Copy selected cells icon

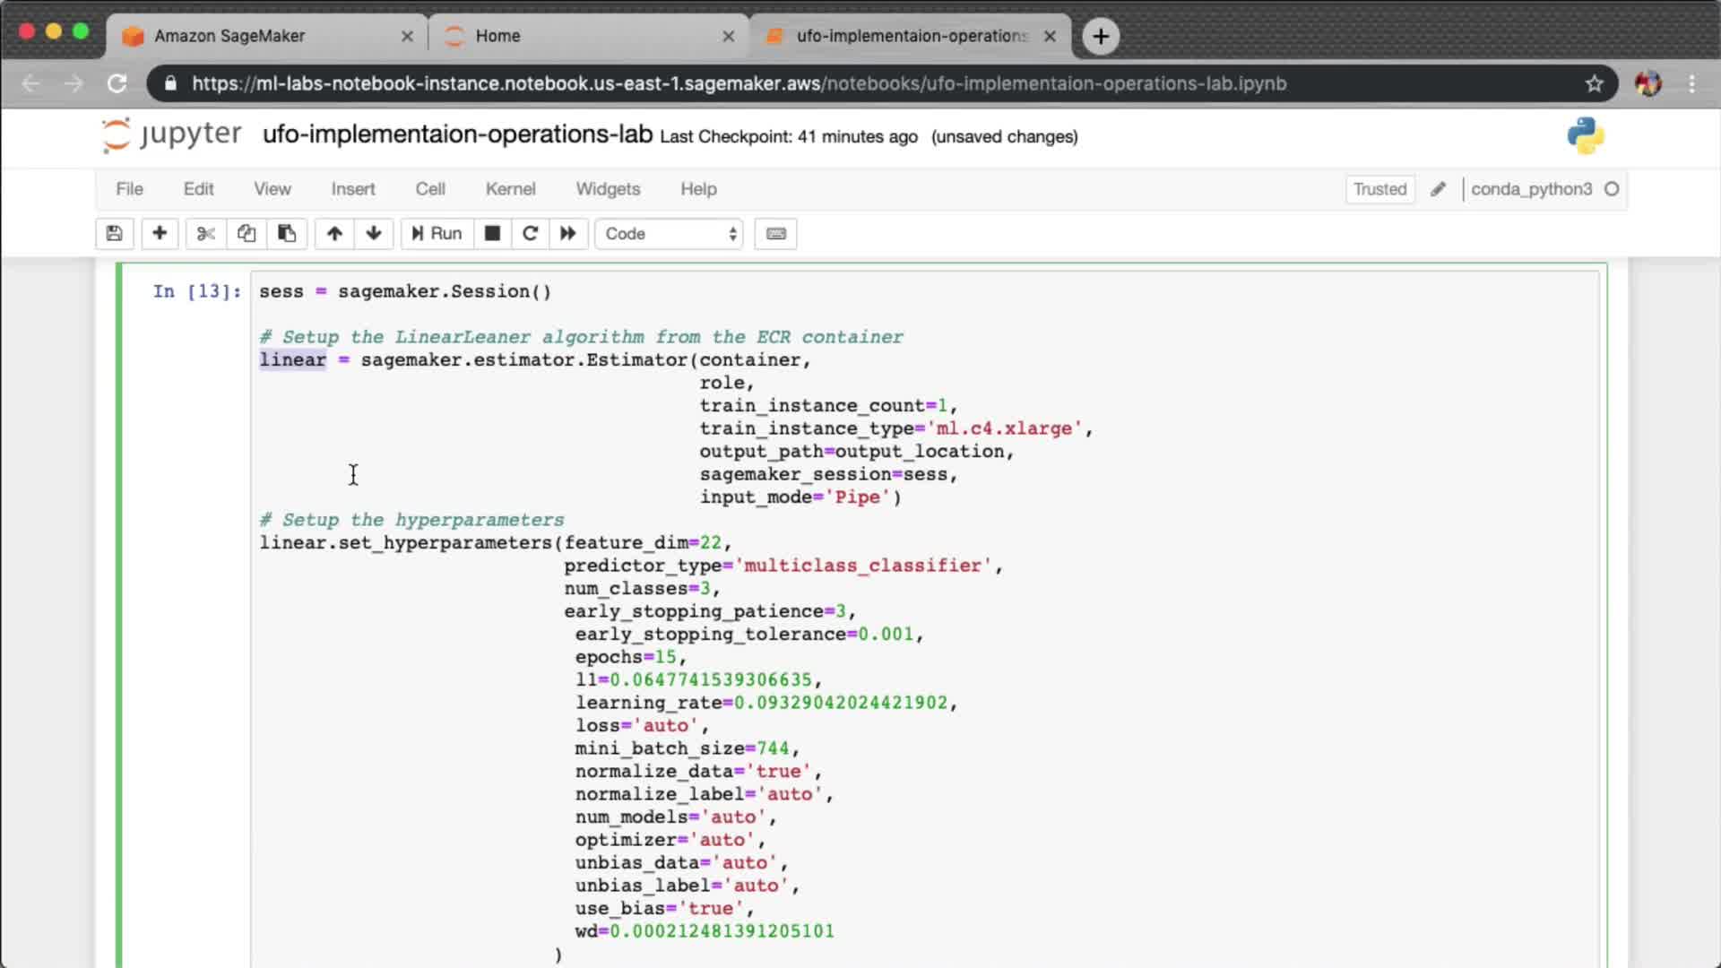point(246,234)
